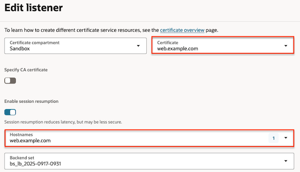Image resolution: width=300 pixels, height=172 pixels.
Task: Click the Specify CA certificate label
Action: coord(26,70)
